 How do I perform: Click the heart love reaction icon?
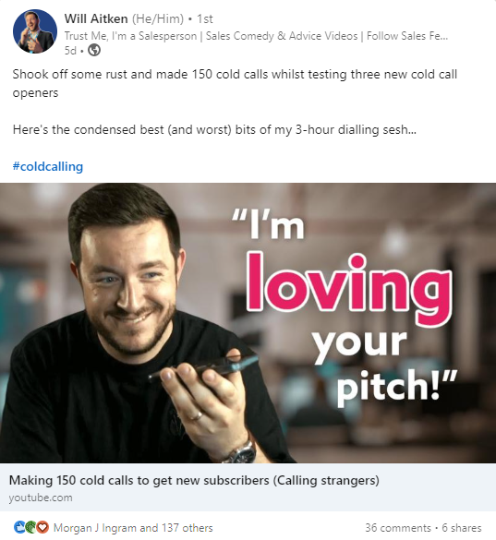point(42,527)
